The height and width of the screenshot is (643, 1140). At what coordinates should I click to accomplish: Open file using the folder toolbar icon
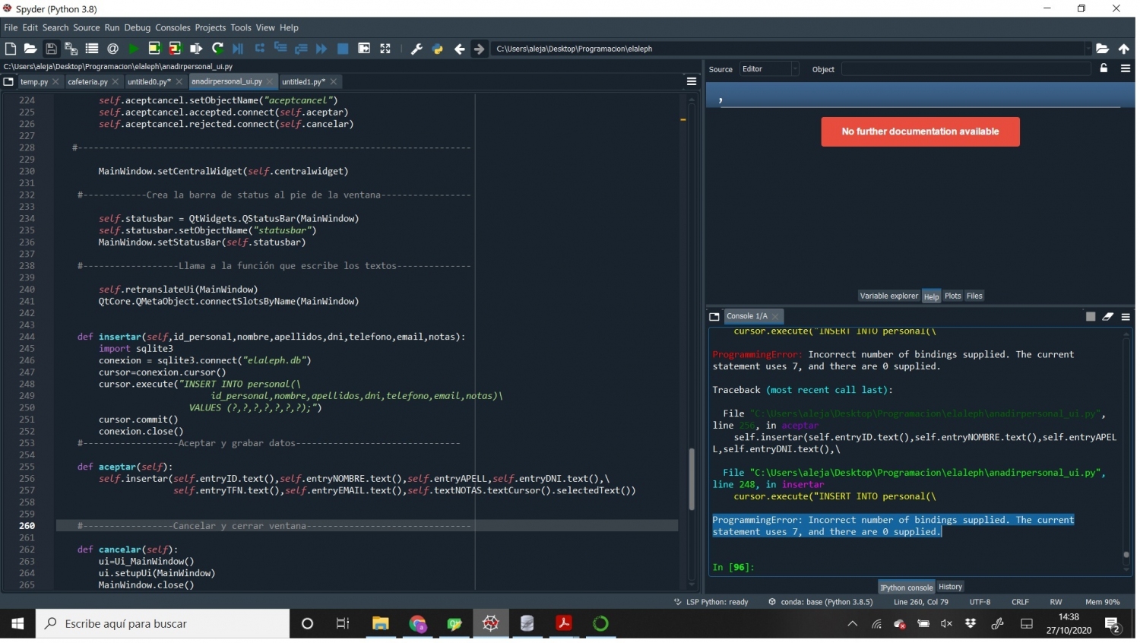[30, 49]
